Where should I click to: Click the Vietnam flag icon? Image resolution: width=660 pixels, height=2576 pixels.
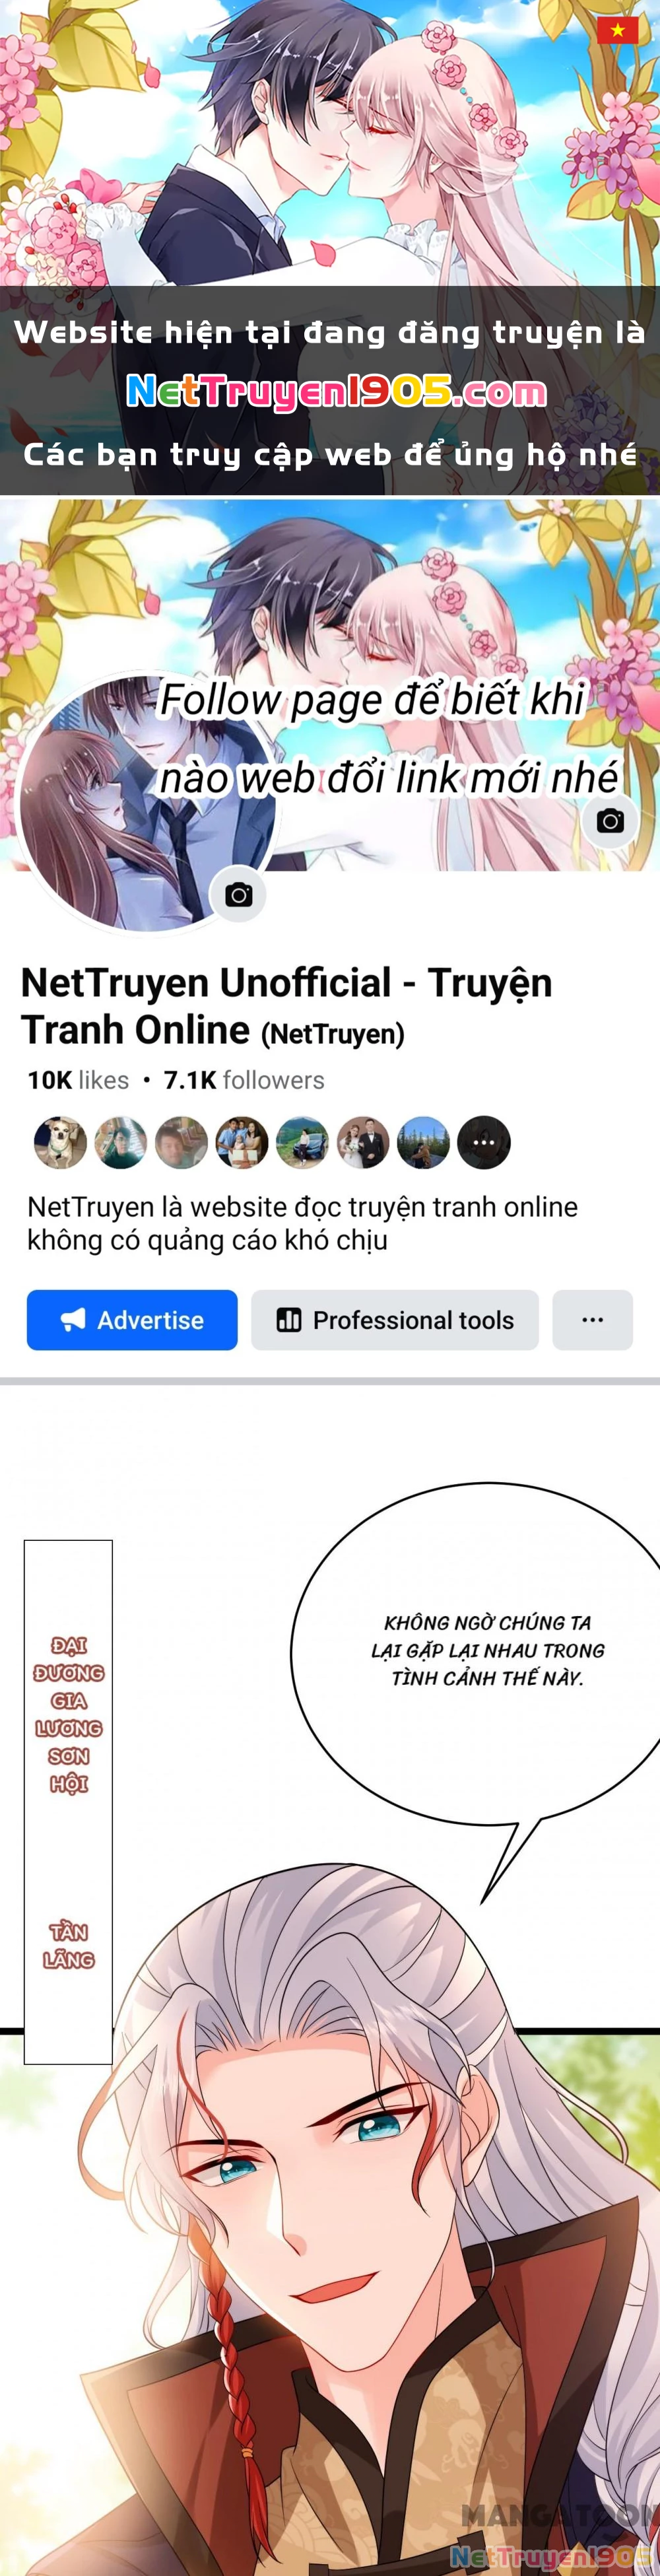tap(617, 30)
